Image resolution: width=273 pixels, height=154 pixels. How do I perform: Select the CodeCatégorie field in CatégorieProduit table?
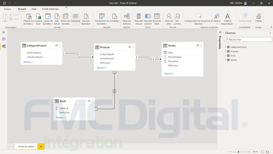(x=34, y=53)
